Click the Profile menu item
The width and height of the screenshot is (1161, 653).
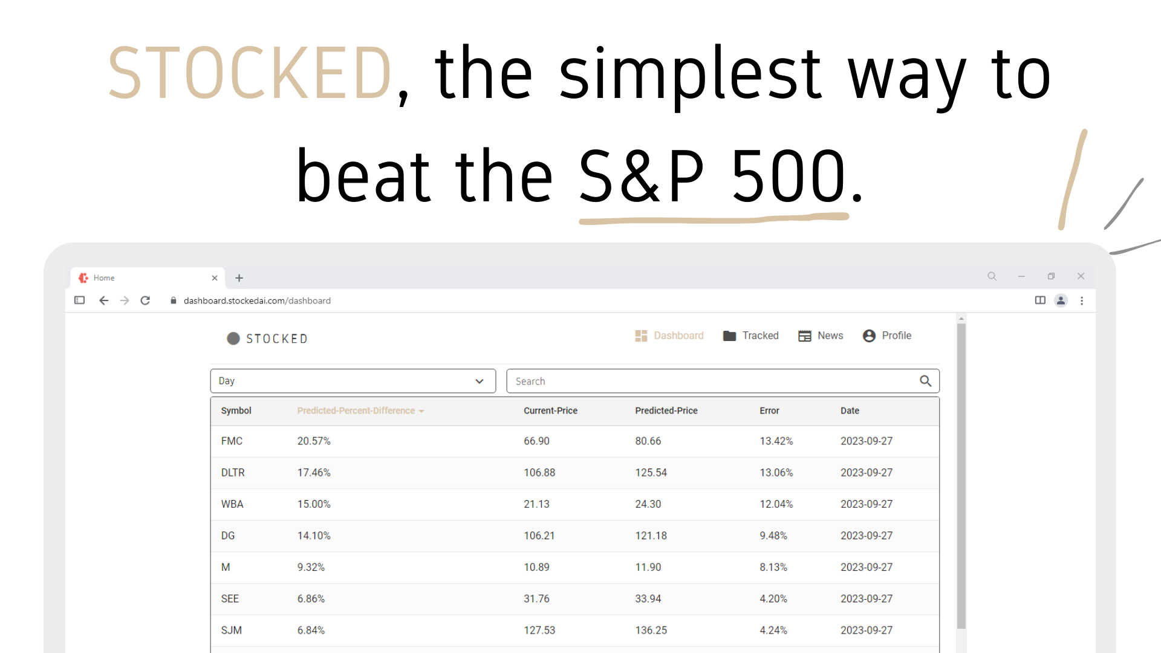[886, 336]
